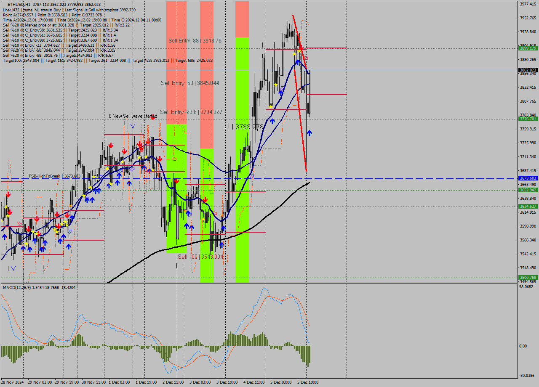Select the Sell Entry -88 | 3918.76 annotation
This screenshot has width=539, height=387.
pos(196,41)
